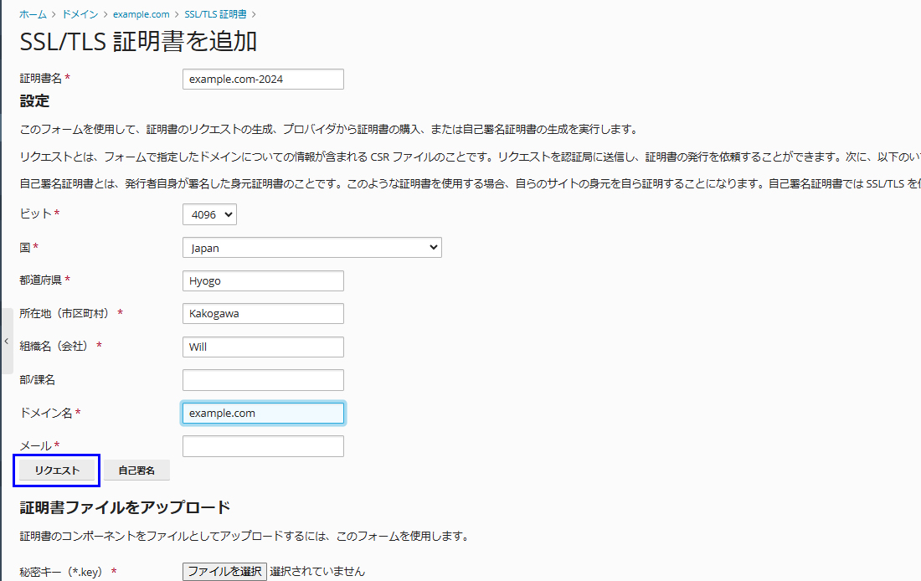The image size is (921, 581).
Task: Click the SSL/TLS 証明書を追加 page title
Action: [x=138, y=42]
